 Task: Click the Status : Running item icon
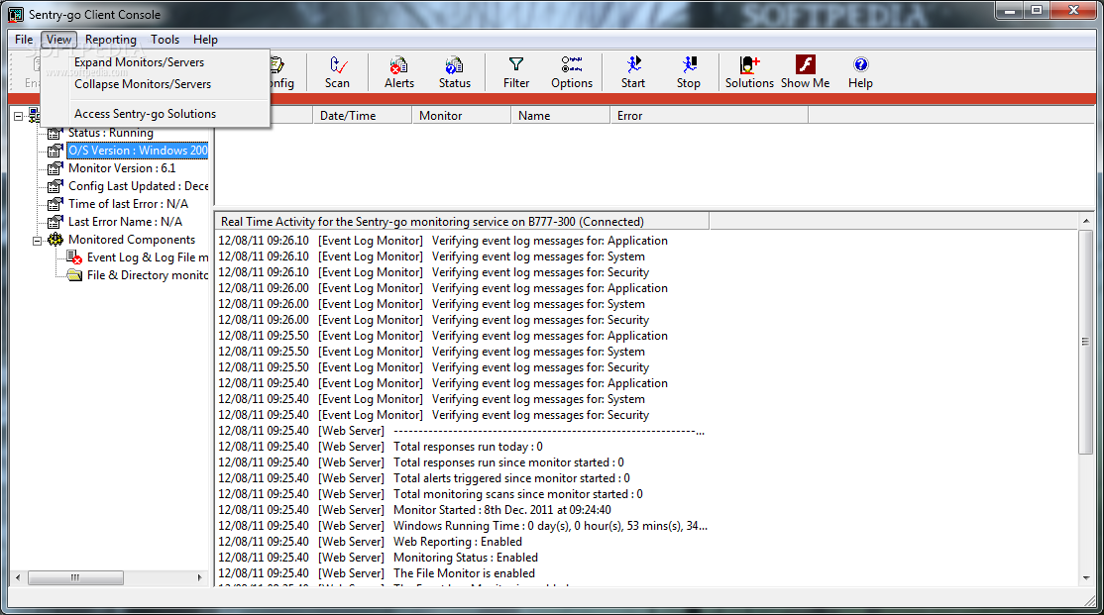tap(55, 133)
